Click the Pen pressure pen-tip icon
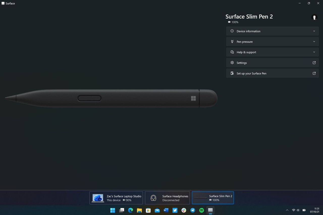 tap(232, 42)
